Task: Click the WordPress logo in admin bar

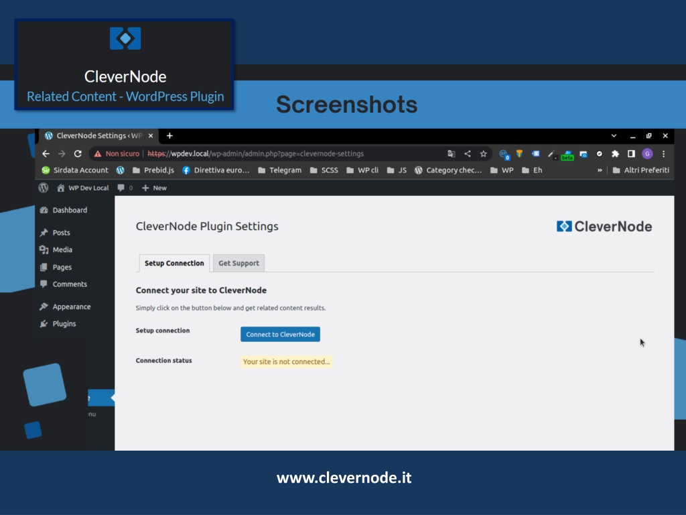Action: coord(44,188)
